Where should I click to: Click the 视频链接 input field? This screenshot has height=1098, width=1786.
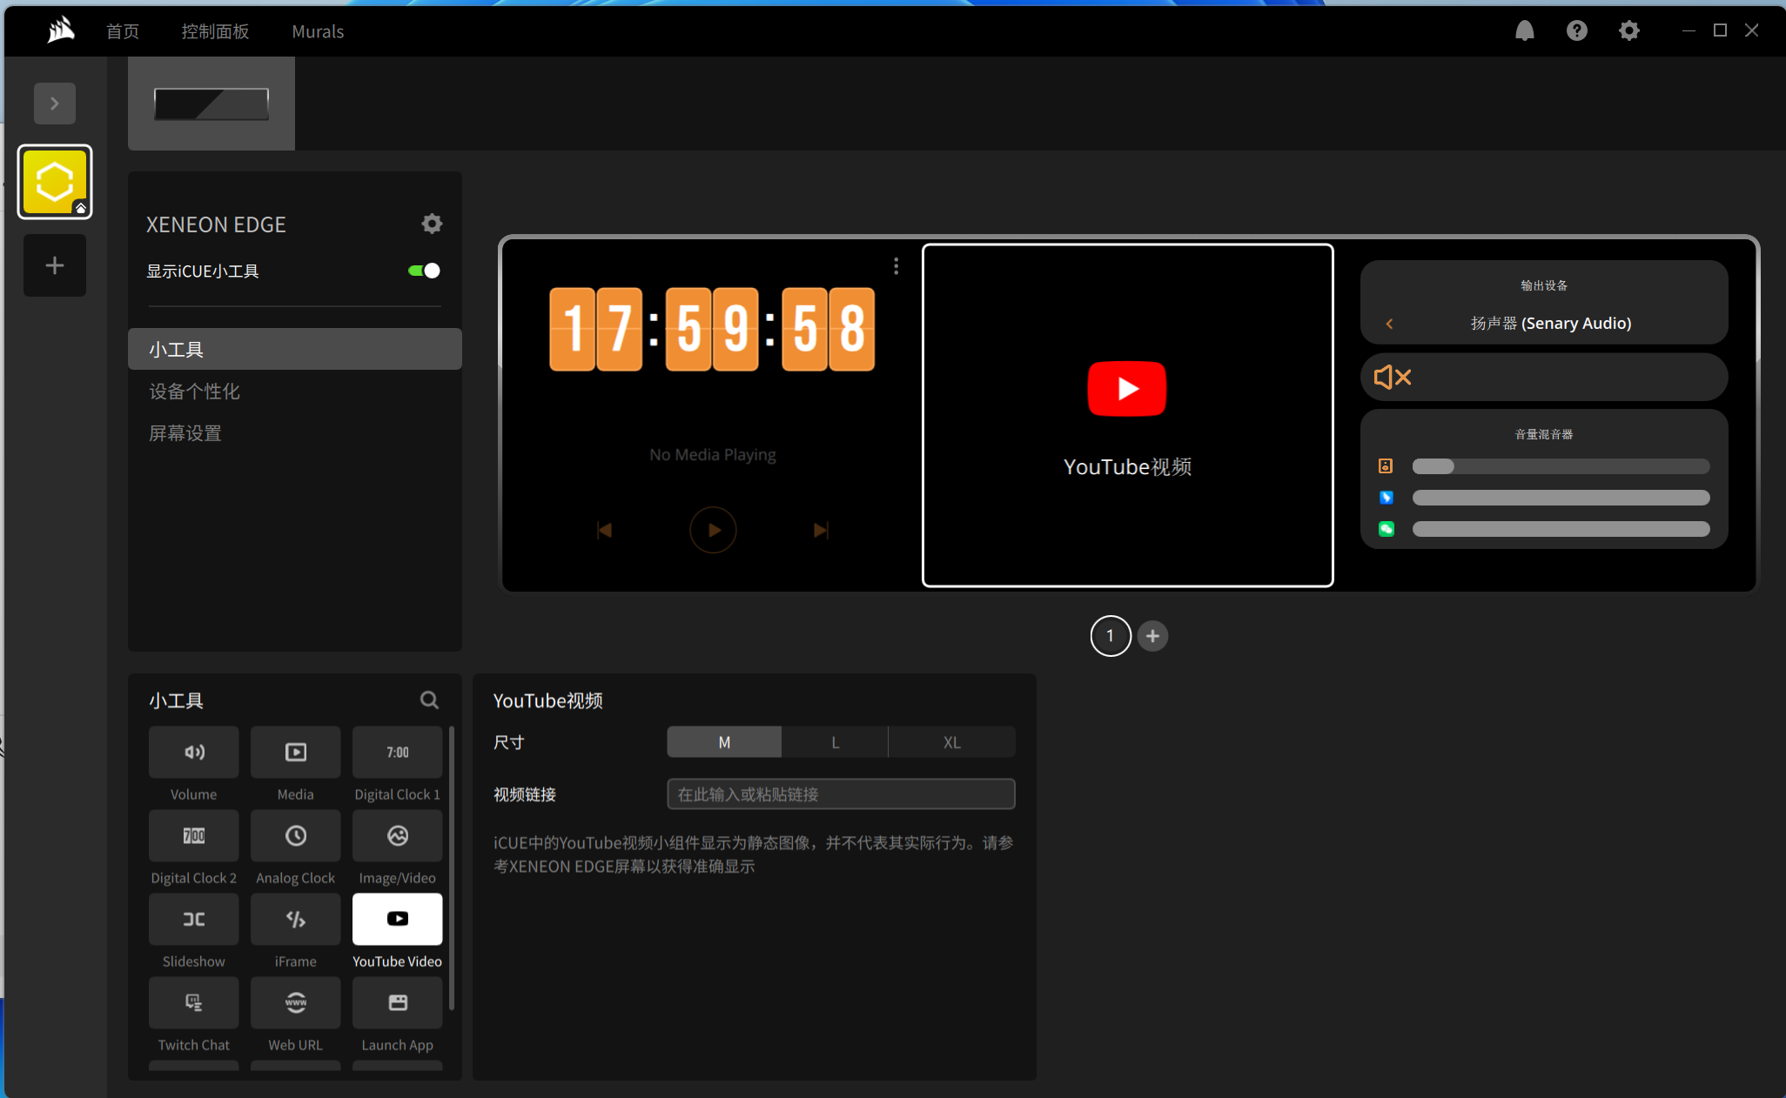pos(840,794)
